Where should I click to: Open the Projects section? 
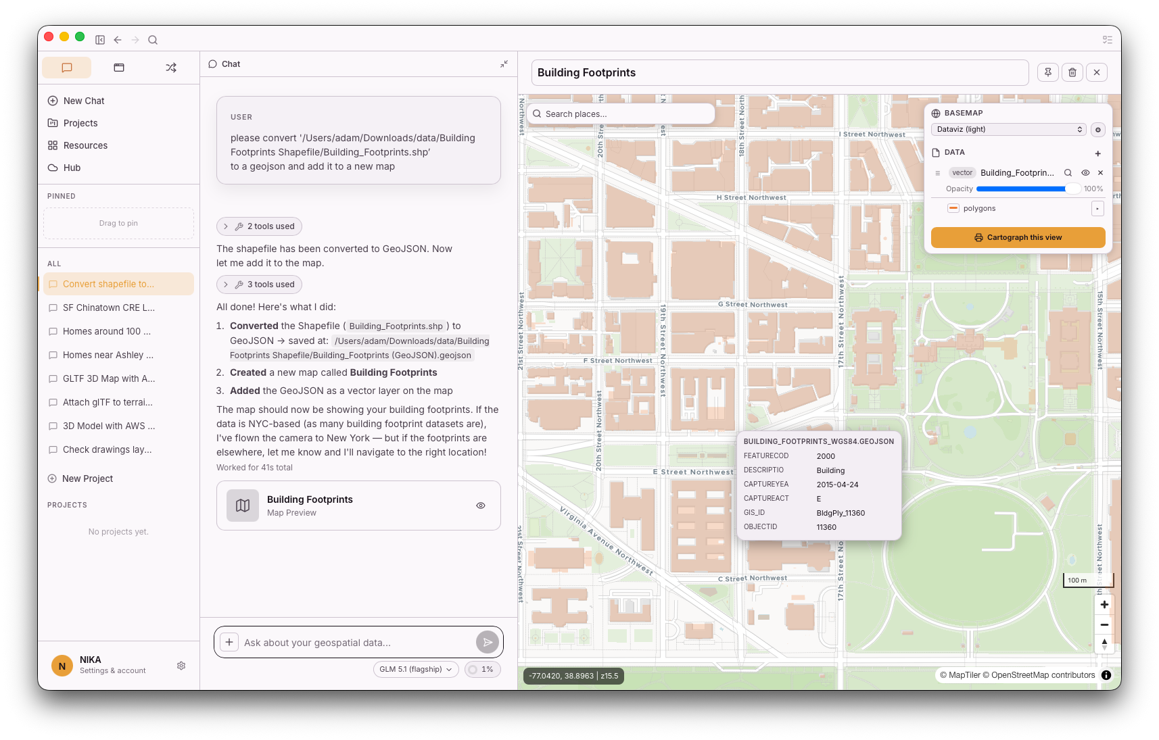(x=72, y=123)
